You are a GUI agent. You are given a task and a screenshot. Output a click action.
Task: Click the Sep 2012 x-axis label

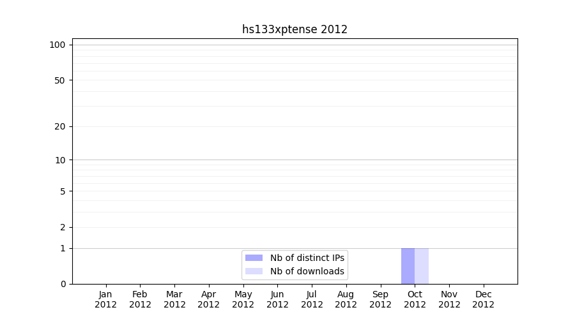tap(380, 299)
